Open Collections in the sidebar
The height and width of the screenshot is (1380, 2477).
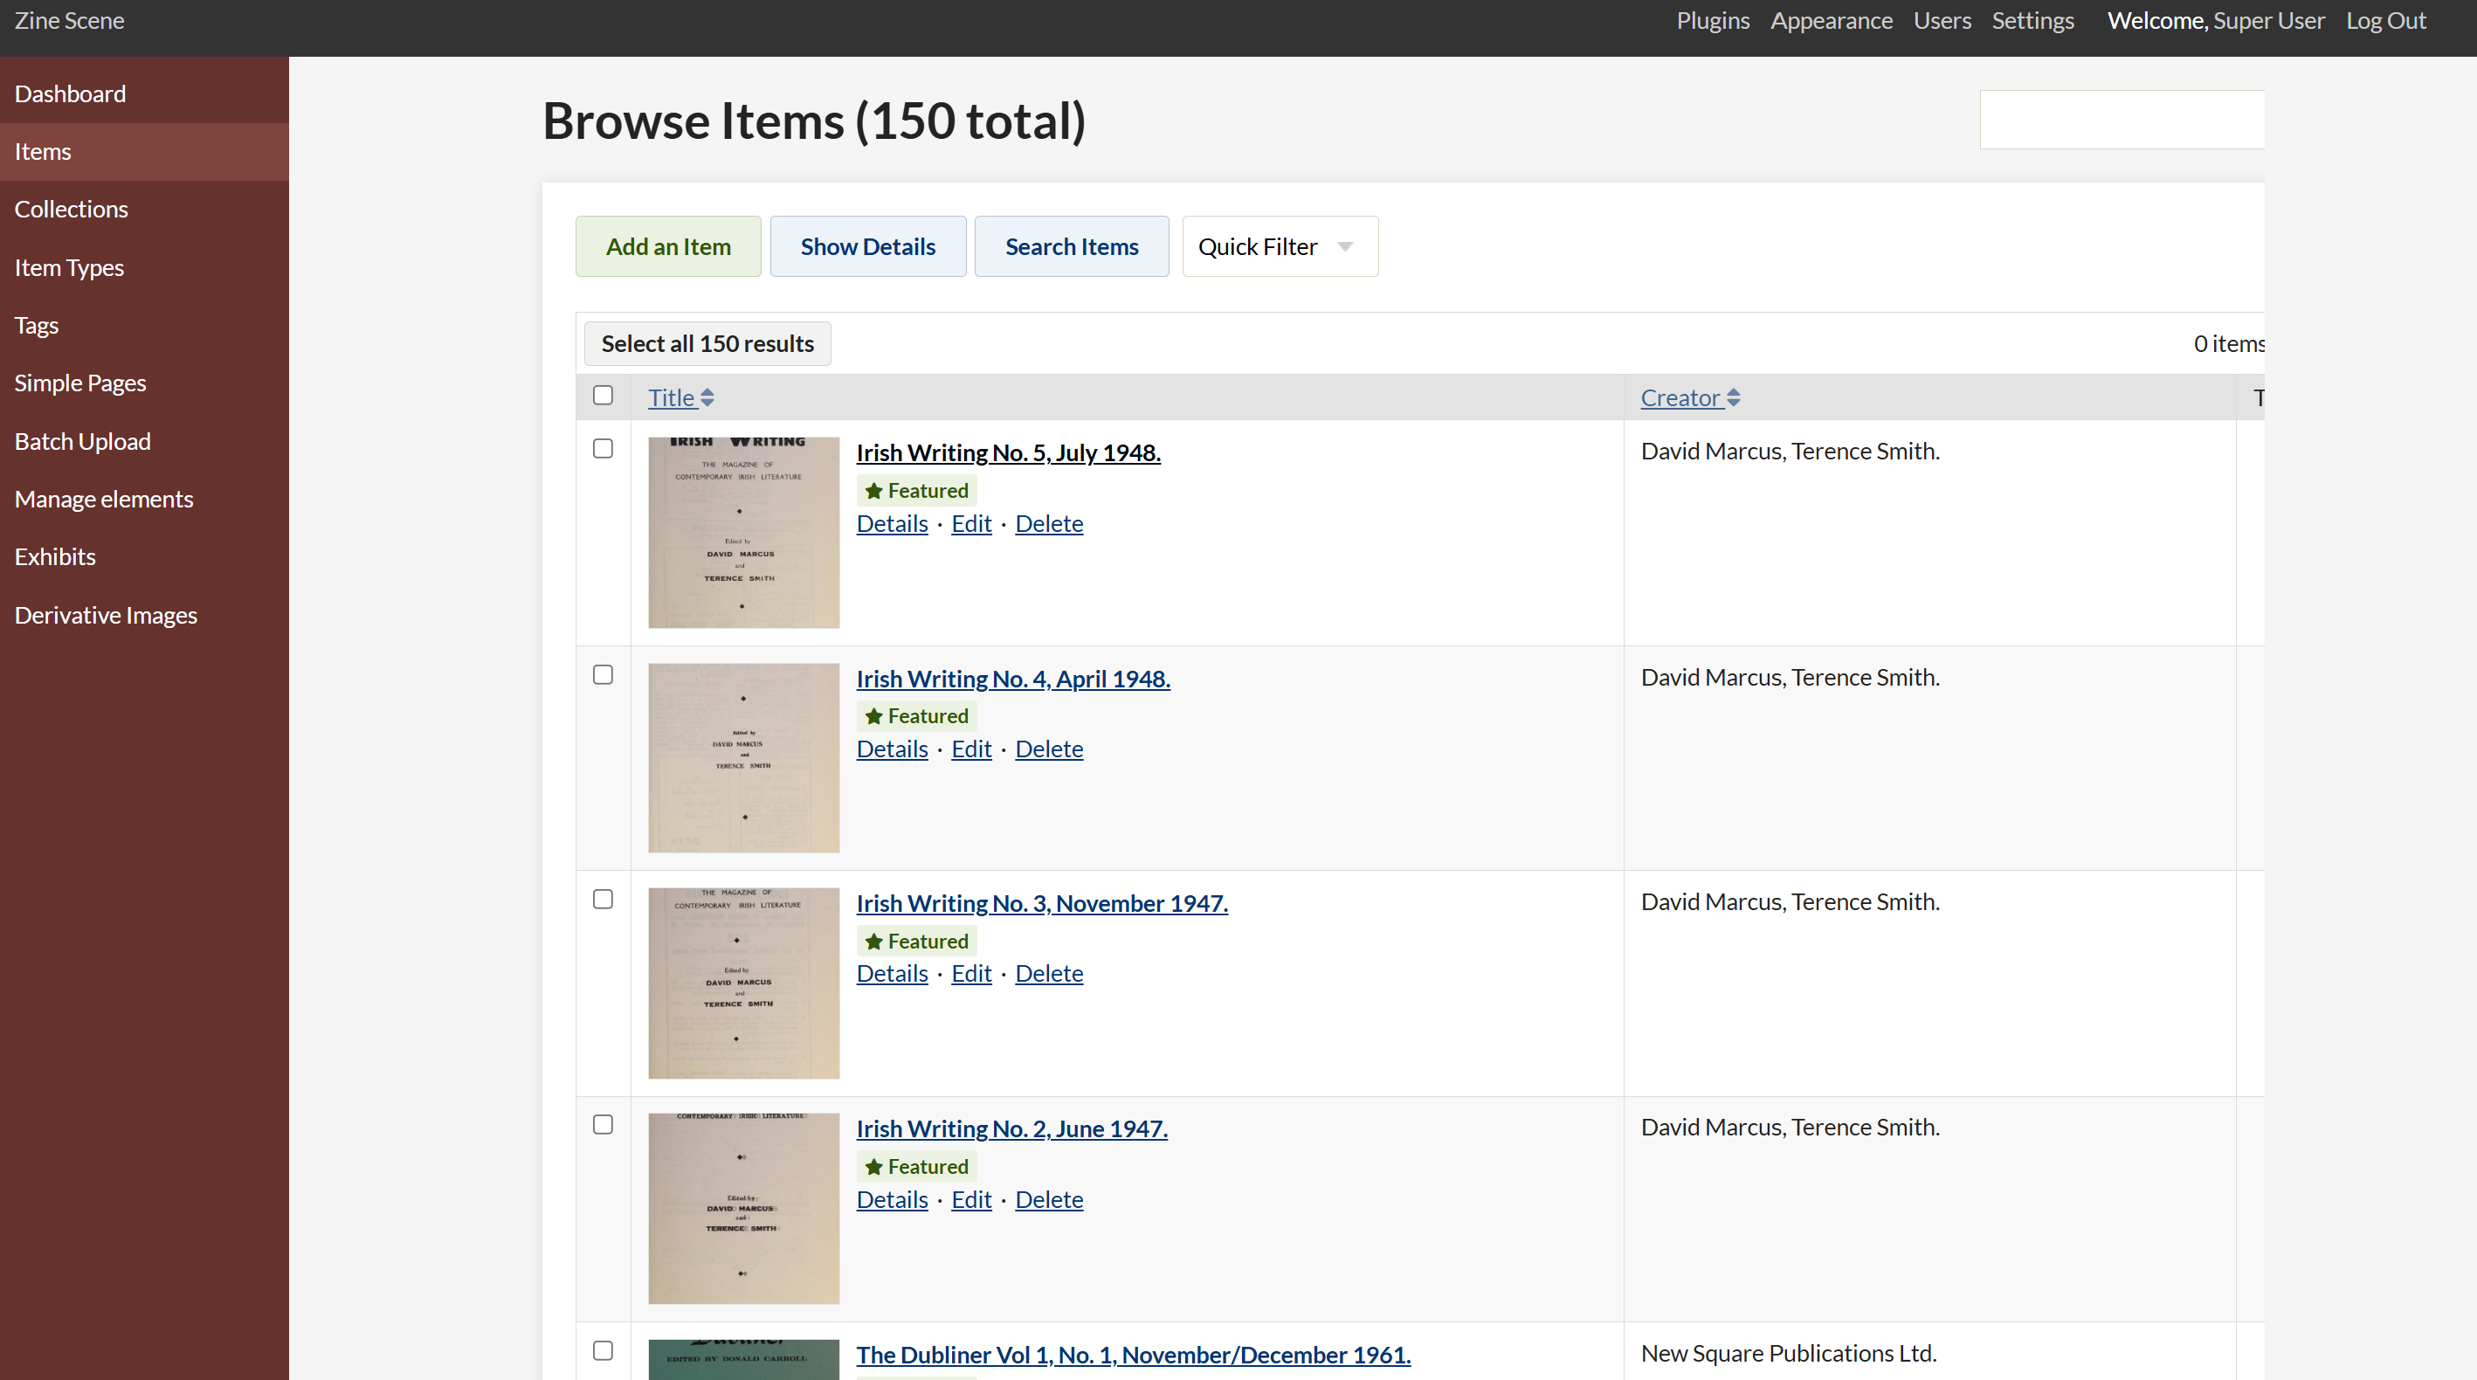coord(144,210)
